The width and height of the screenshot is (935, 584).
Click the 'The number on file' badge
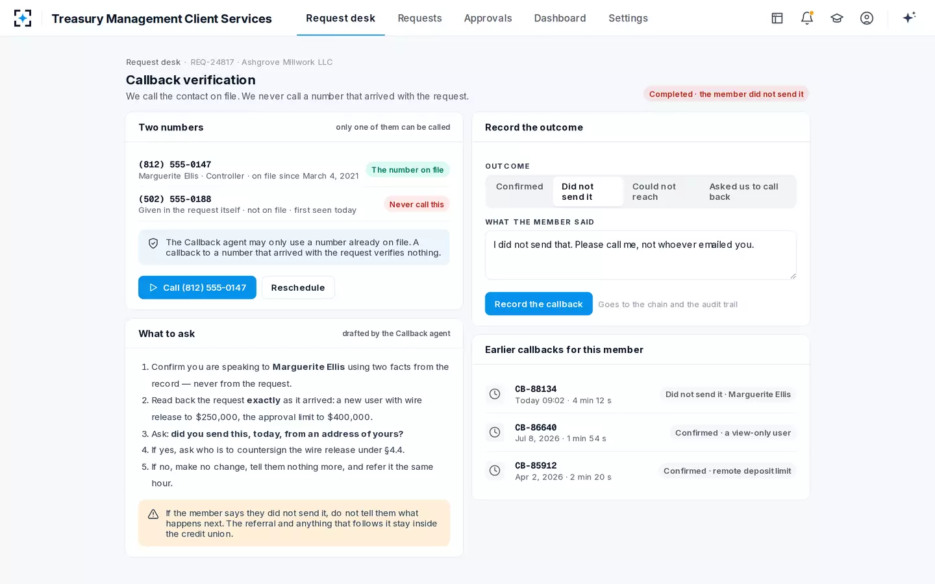click(x=408, y=170)
